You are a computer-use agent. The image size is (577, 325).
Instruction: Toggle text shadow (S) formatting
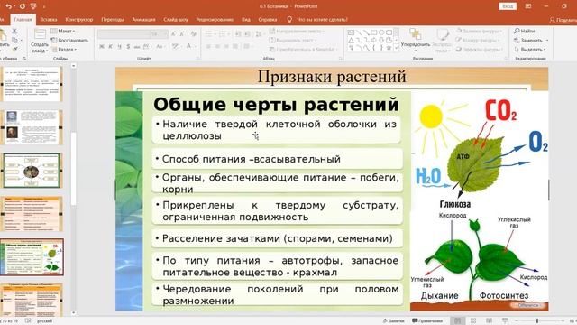click(x=128, y=46)
